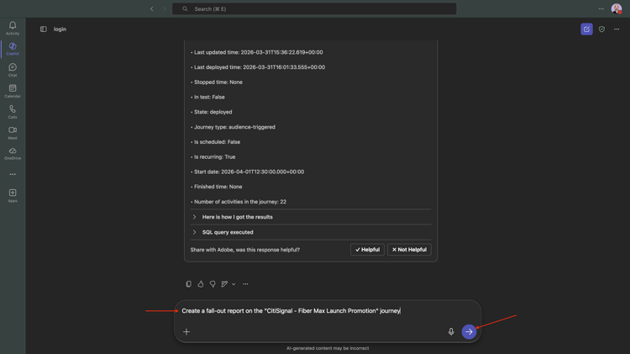Click 'Share with Adobe' feedback prompt text
Image resolution: width=630 pixels, height=354 pixels.
click(x=245, y=250)
